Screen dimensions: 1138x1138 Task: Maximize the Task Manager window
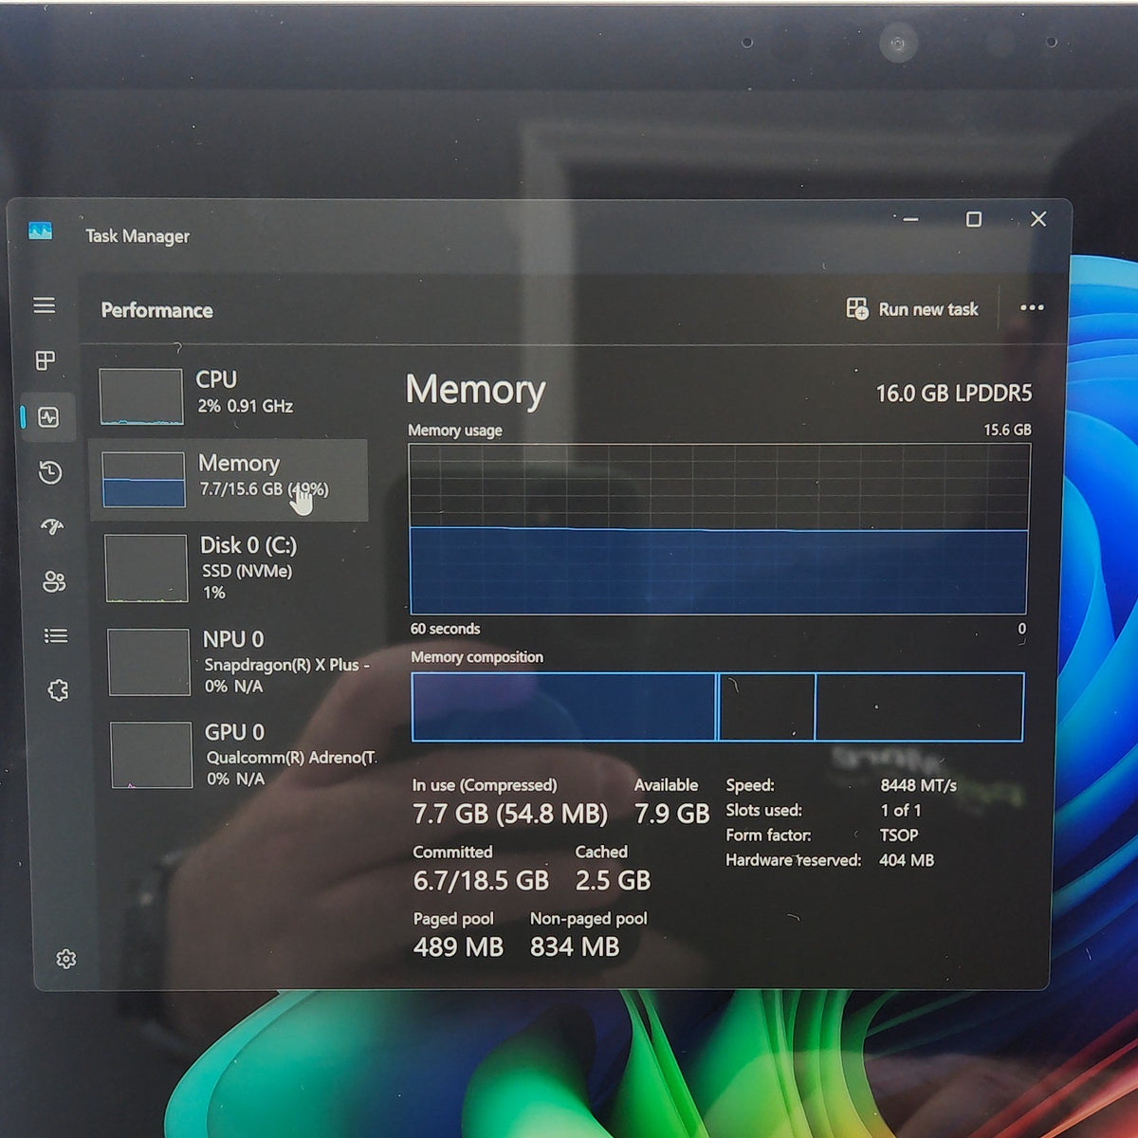click(973, 219)
